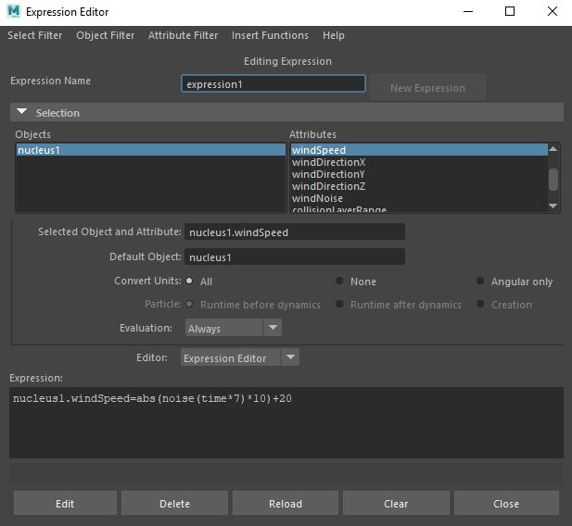Click the Delete button
This screenshot has height=526, width=572.
coord(174,503)
